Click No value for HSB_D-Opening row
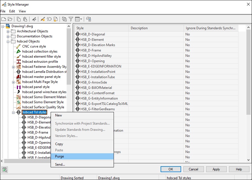The width and height of the screenshot is (252, 180). click(188, 61)
